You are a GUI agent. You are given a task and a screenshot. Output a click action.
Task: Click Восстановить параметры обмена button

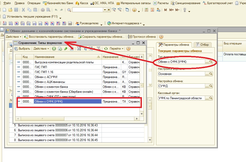[50, 37]
